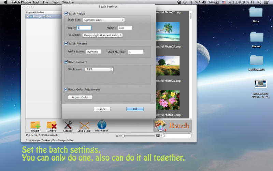Viewport: 273px width, 171px height.
Task: Click the clock date in menu bar
Action: coord(241,2)
